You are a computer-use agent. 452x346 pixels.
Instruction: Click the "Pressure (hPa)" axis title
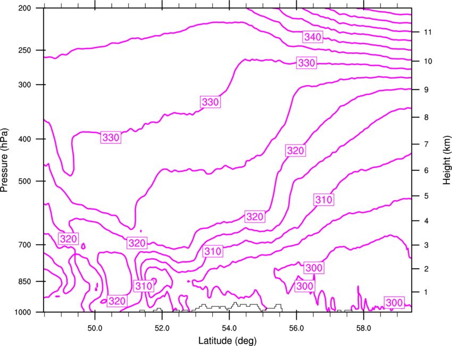(x=4, y=160)
